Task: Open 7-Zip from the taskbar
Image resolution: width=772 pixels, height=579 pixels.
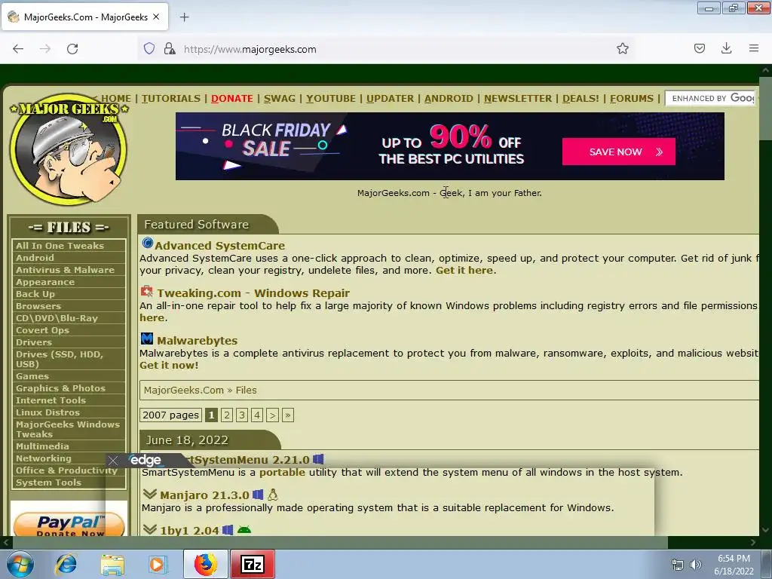Action: tap(253, 564)
